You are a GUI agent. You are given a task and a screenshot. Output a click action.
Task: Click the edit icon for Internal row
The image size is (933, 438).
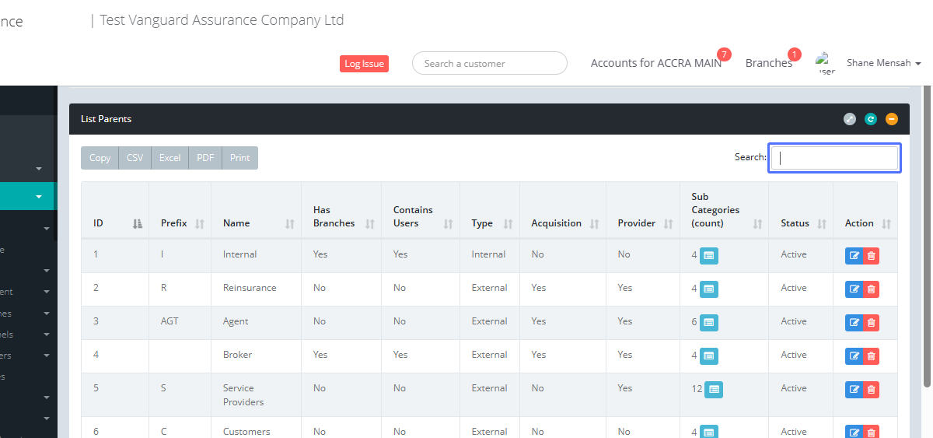click(854, 256)
